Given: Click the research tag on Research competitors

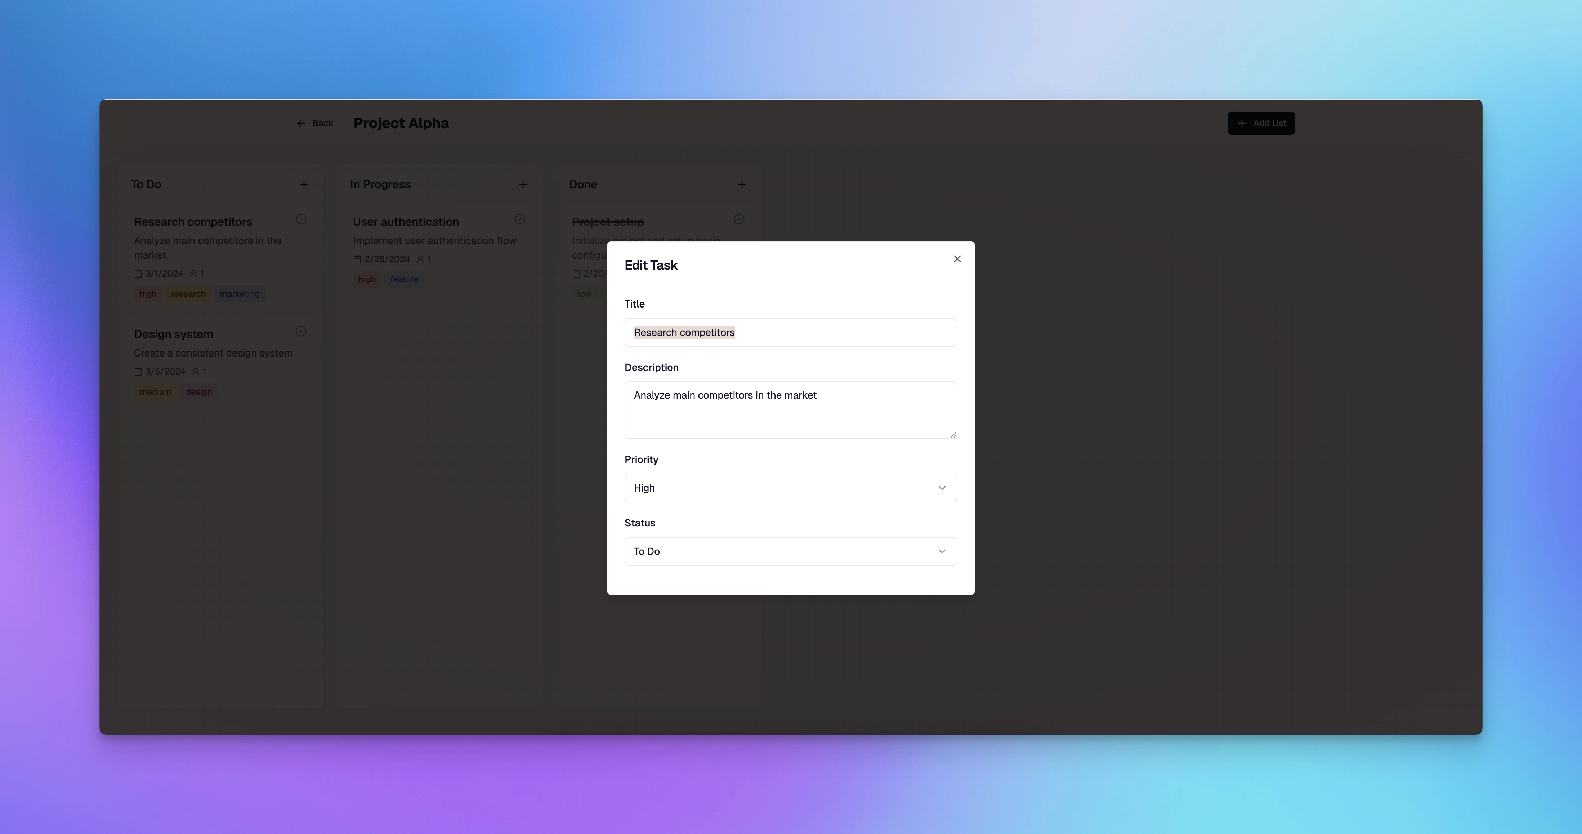Looking at the screenshot, I should [x=188, y=293].
